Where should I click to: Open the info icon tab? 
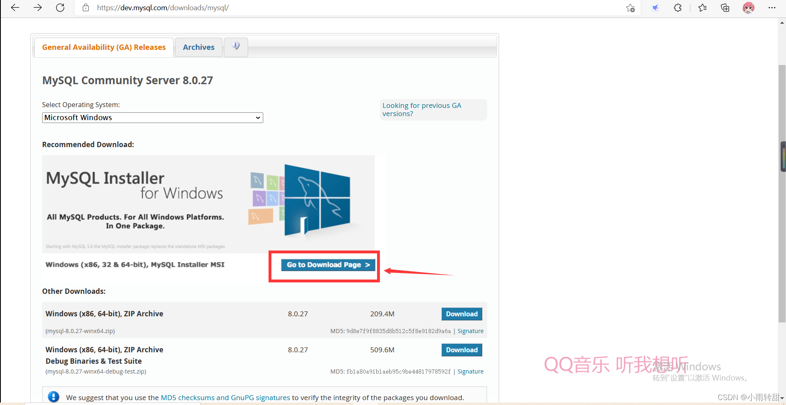coord(236,47)
